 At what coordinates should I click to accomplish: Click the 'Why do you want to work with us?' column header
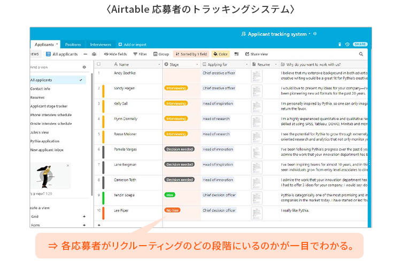[323, 65]
